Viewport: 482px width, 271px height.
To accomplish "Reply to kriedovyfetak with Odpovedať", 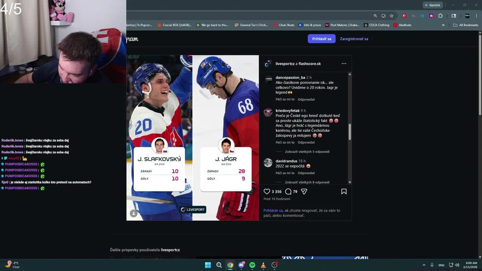I will [306, 142].
